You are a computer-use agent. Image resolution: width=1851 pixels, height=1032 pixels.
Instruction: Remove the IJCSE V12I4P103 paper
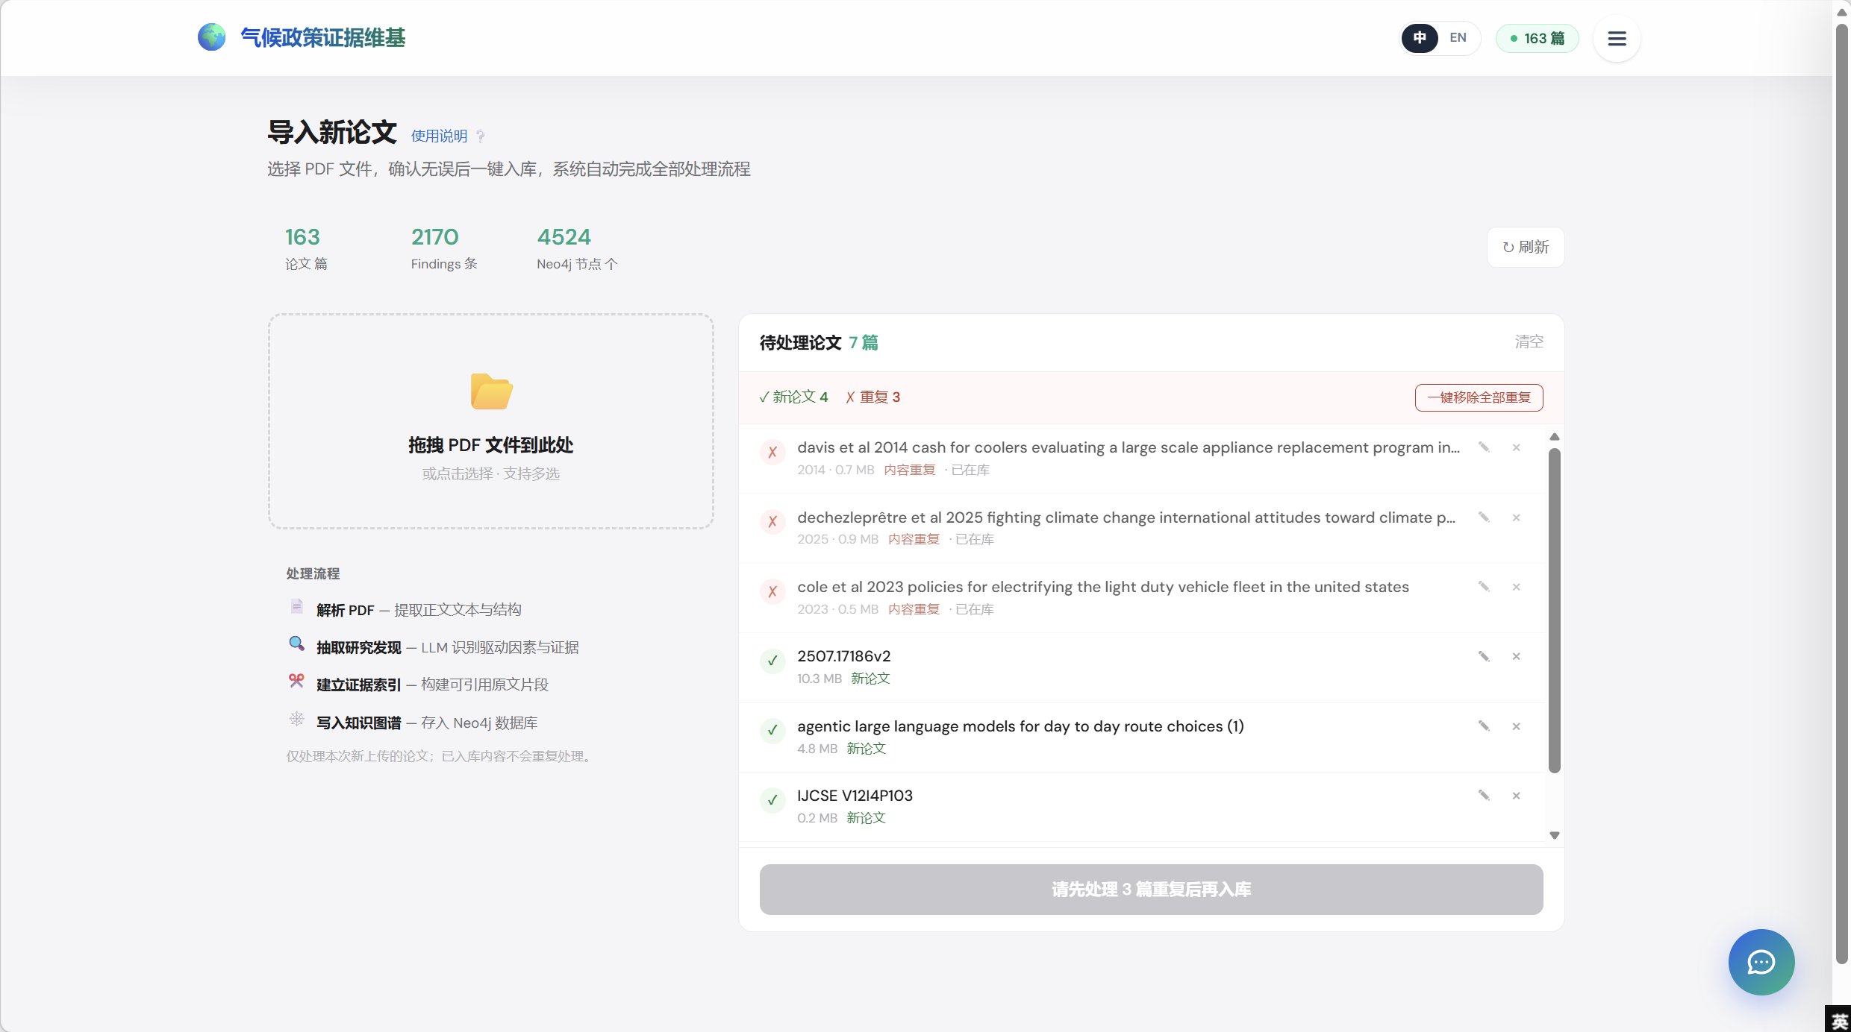point(1517,796)
